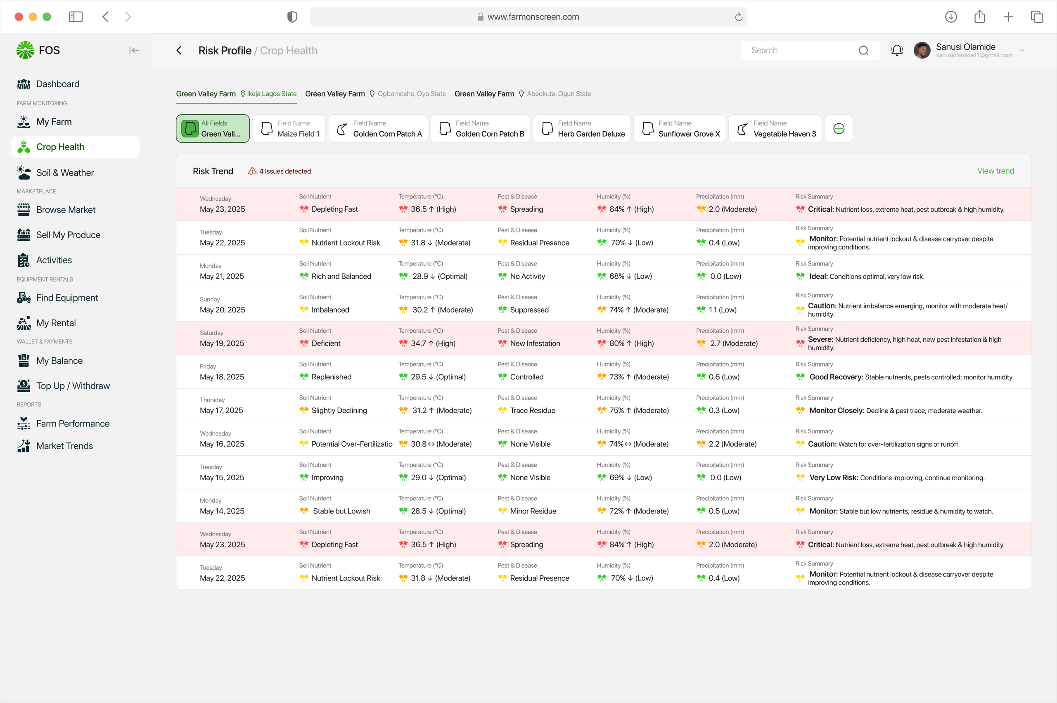Screen dimensions: 1057x703
Task: Click the search magnifier icon
Action: point(863,50)
